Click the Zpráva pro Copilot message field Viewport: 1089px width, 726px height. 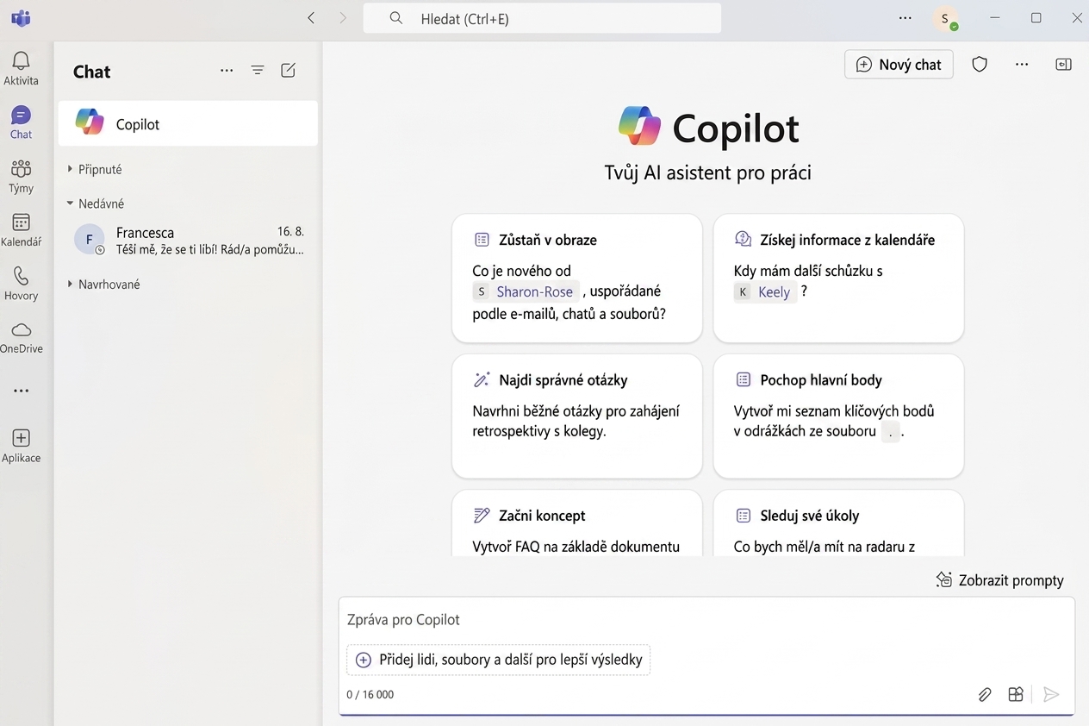(x=706, y=620)
